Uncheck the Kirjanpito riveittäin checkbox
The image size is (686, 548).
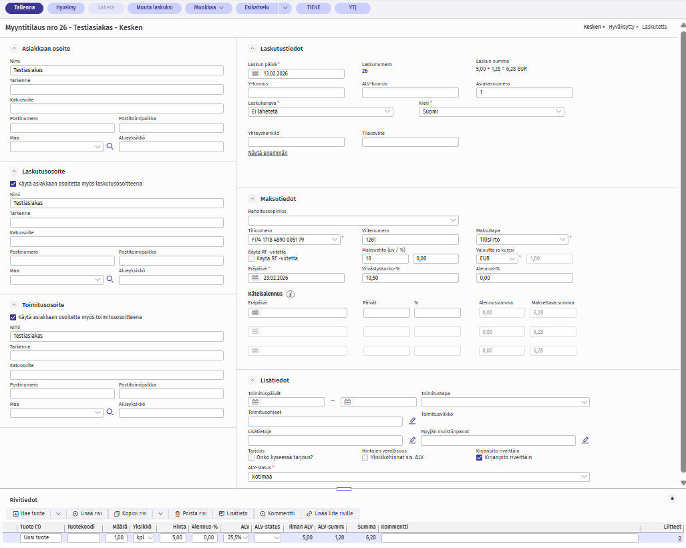479,458
